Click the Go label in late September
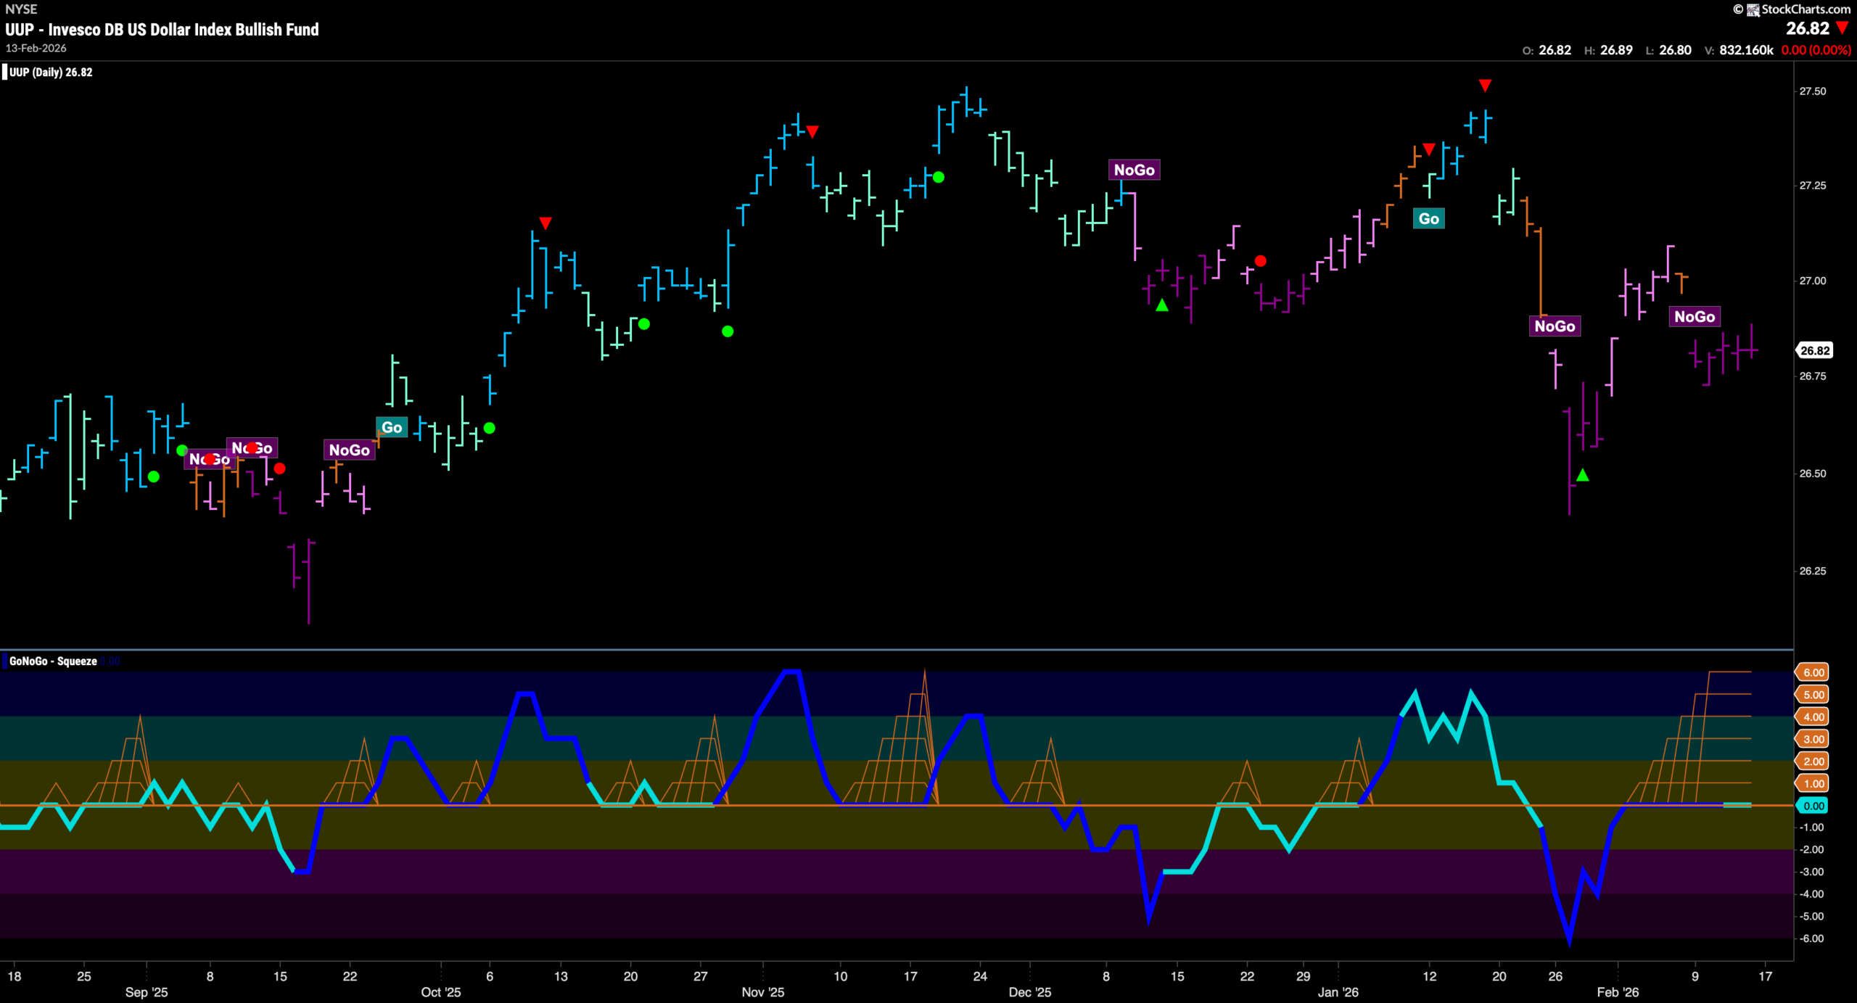Screen dimensions: 1857x1003 click(392, 427)
